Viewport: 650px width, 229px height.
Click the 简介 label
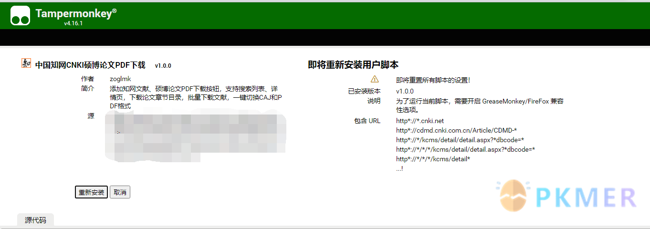click(x=88, y=89)
